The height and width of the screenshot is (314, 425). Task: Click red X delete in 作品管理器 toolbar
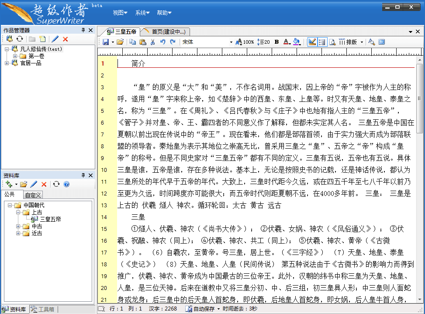pos(66,39)
